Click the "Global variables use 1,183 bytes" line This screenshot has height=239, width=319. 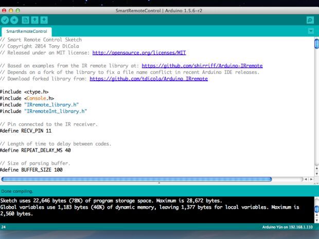coord(150,207)
